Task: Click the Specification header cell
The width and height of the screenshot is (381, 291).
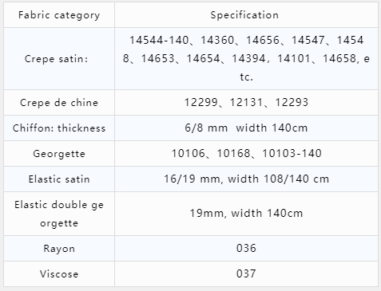Action: (x=246, y=15)
